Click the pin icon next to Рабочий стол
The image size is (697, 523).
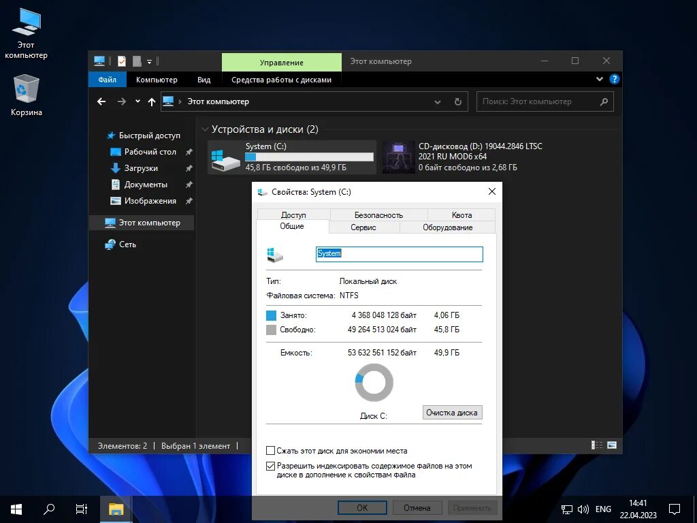pyautogui.click(x=189, y=152)
